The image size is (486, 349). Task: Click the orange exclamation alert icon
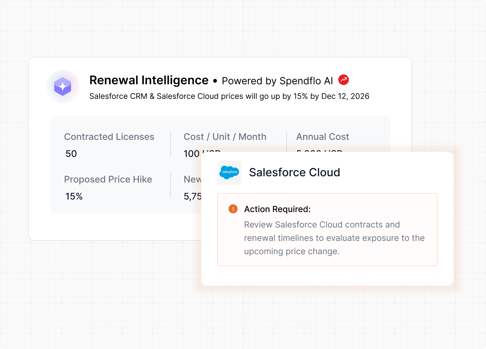click(x=233, y=209)
